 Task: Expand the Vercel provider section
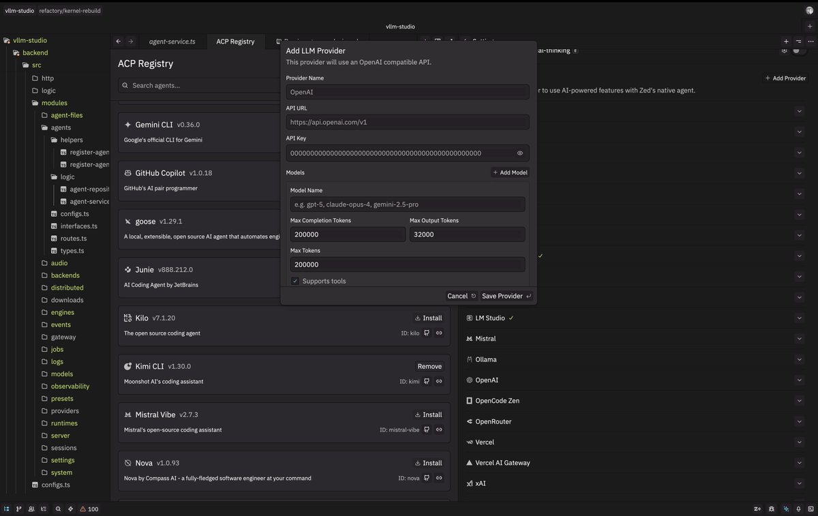[x=799, y=442]
